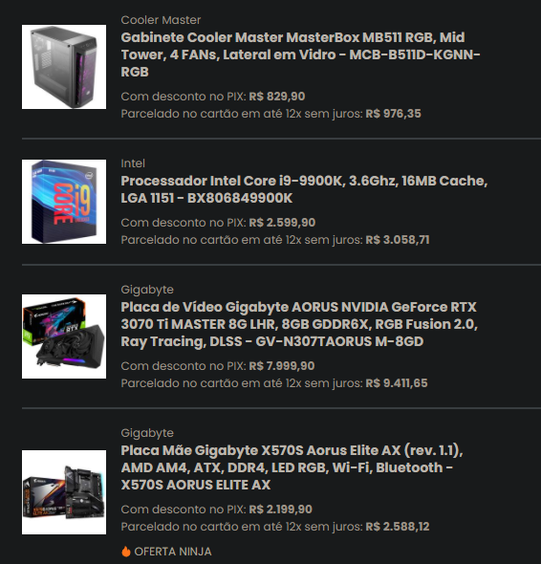
Task: Click the R$ 7.999,90 PIX price
Action: point(282,366)
